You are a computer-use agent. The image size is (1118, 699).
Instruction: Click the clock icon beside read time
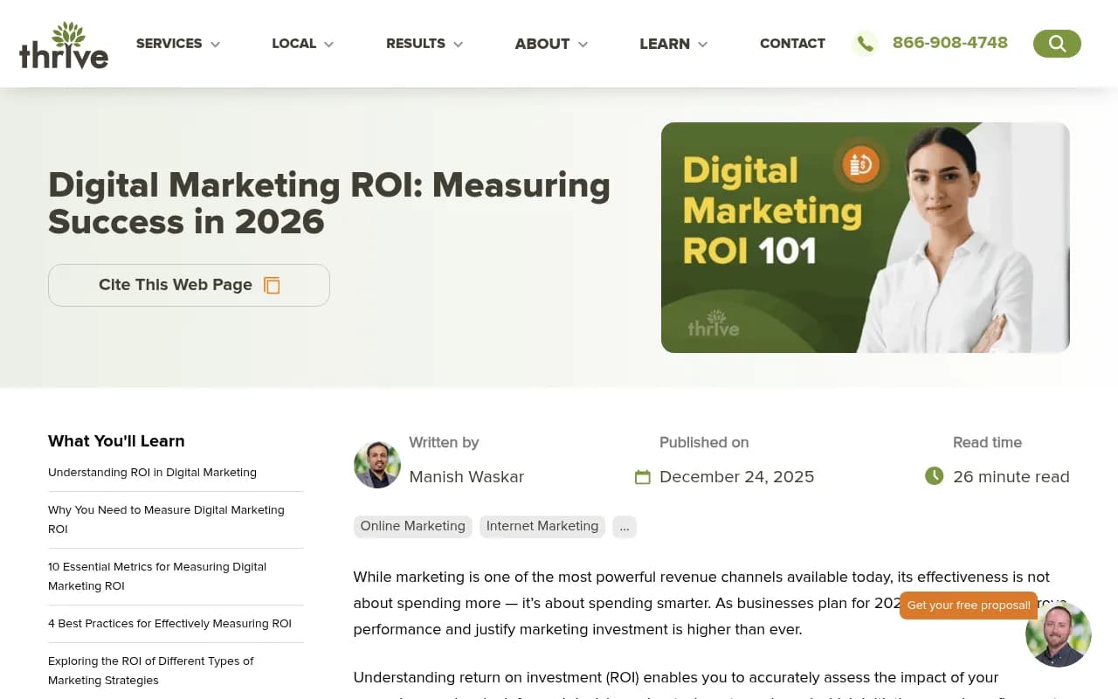[x=935, y=476]
